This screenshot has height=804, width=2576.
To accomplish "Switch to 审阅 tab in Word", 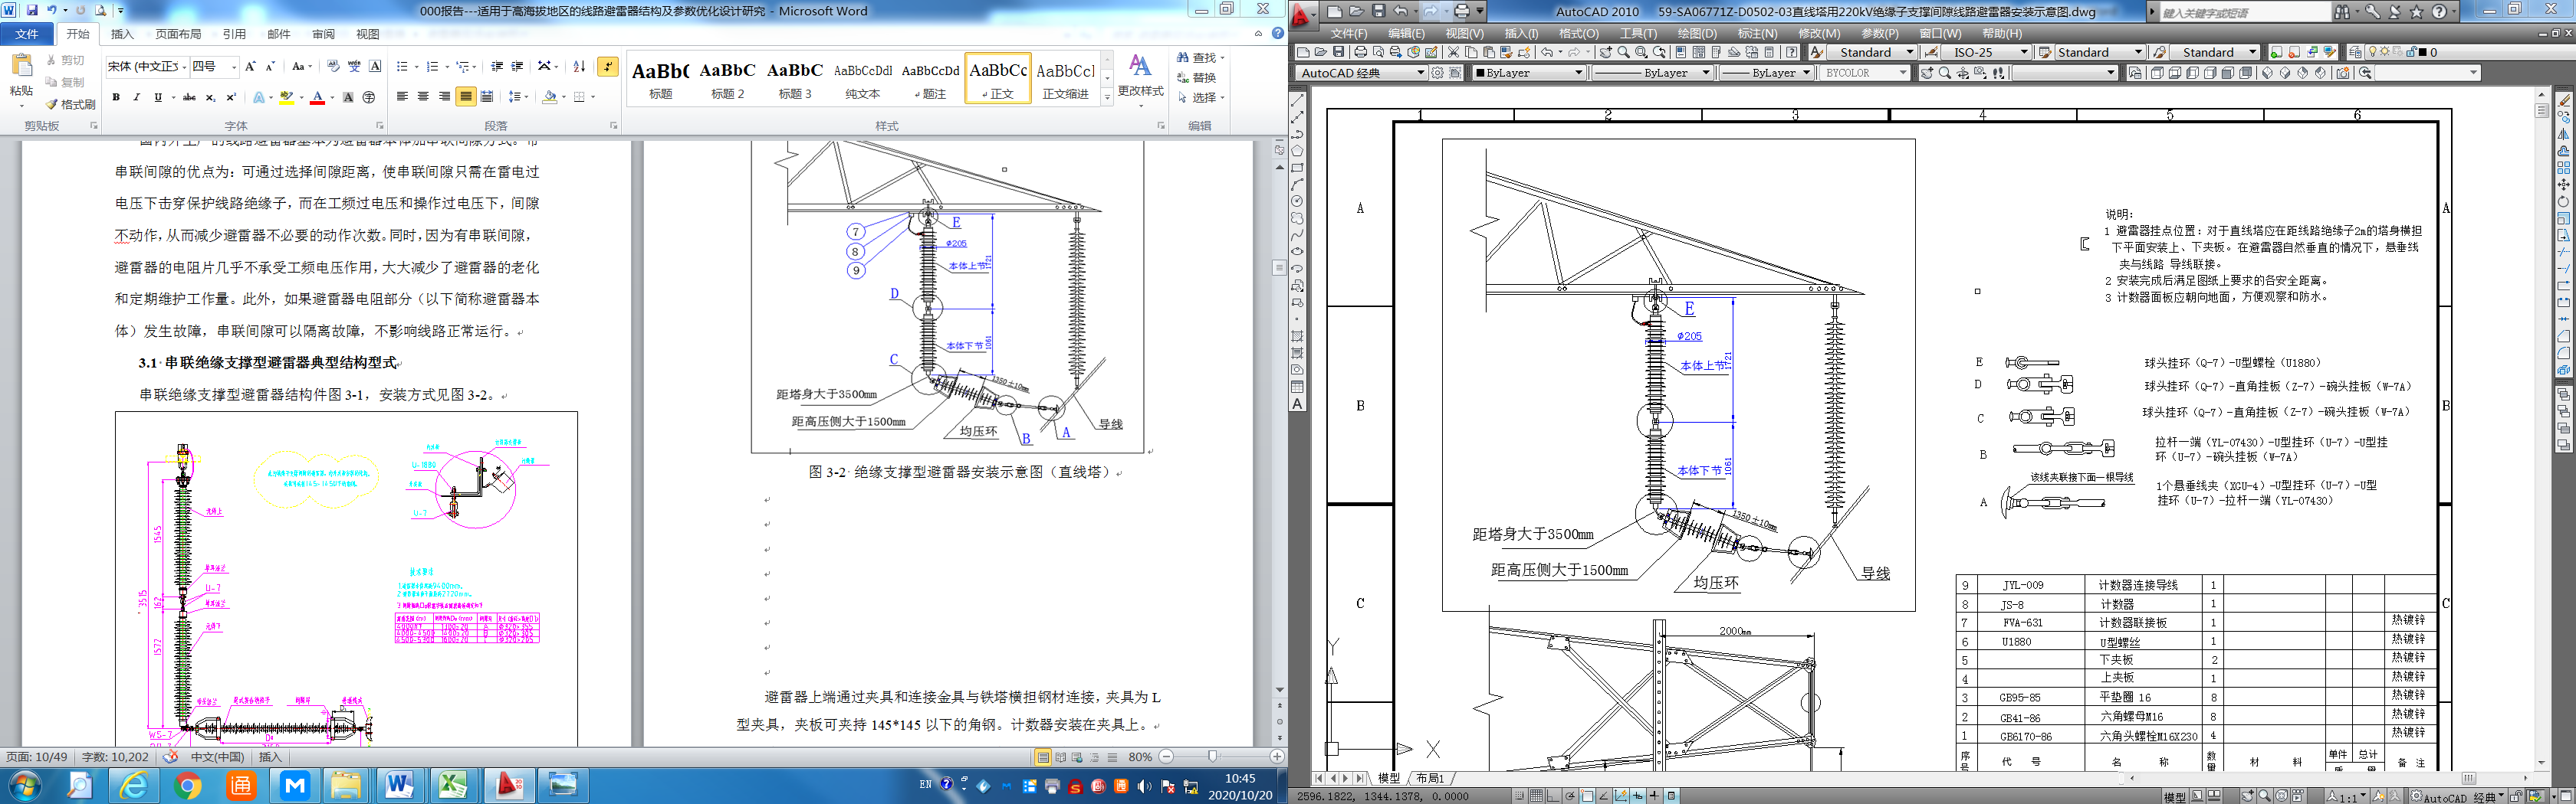I will [323, 34].
